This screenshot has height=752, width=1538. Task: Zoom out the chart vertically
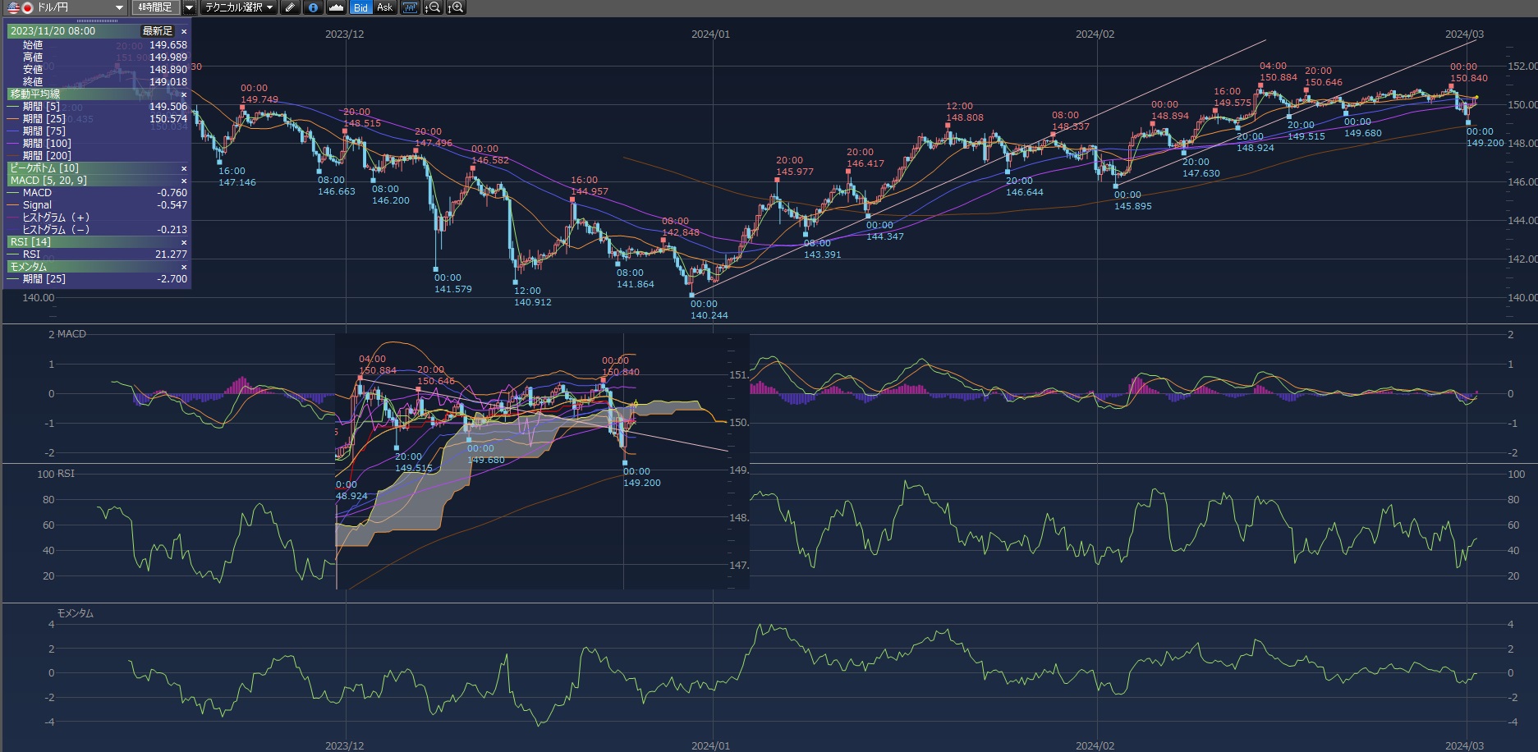coord(433,7)
